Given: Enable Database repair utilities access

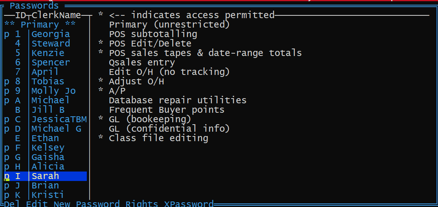Looking at the screenshot, I should click(178, 101).
